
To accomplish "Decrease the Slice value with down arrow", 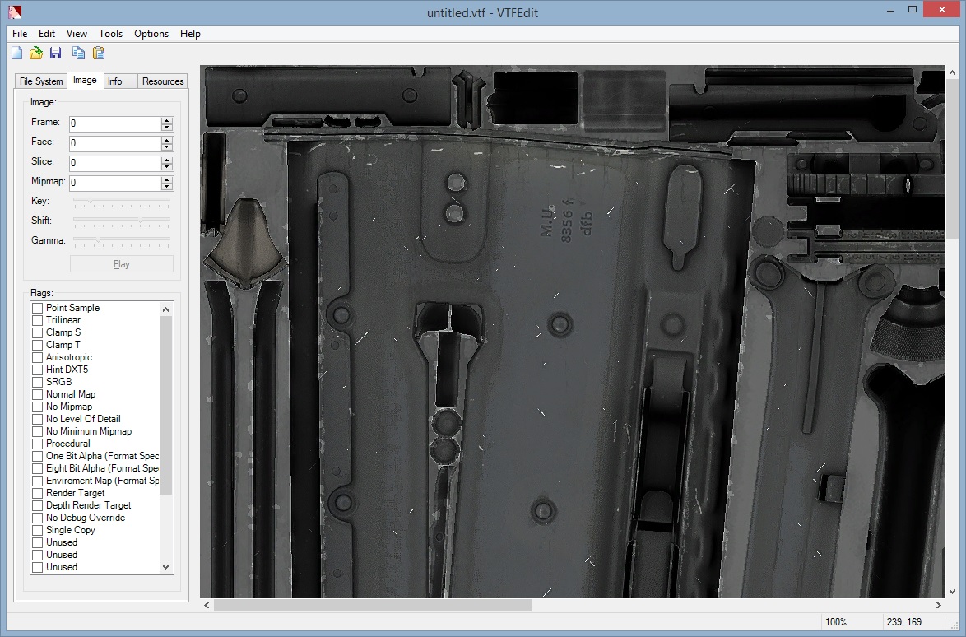I will (x=167, y=167).
